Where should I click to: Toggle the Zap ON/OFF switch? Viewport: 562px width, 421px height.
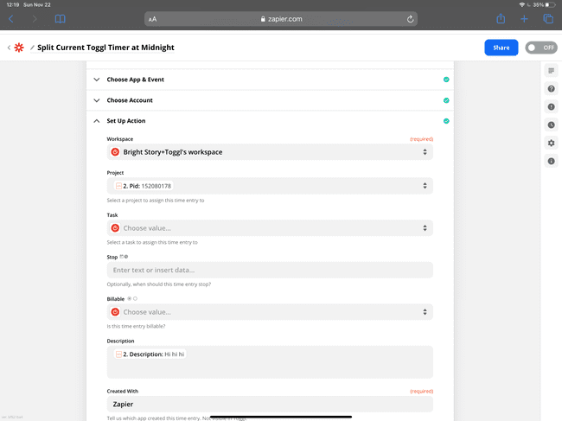coord(541,48)
